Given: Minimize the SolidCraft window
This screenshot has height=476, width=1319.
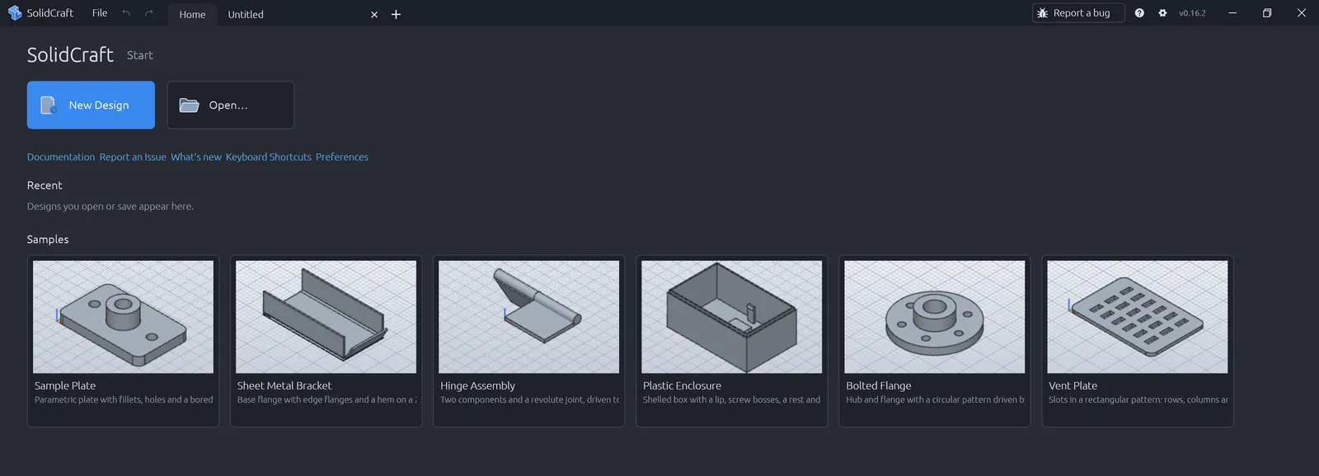Looking at the screenshot, I should pos(1232,13).
